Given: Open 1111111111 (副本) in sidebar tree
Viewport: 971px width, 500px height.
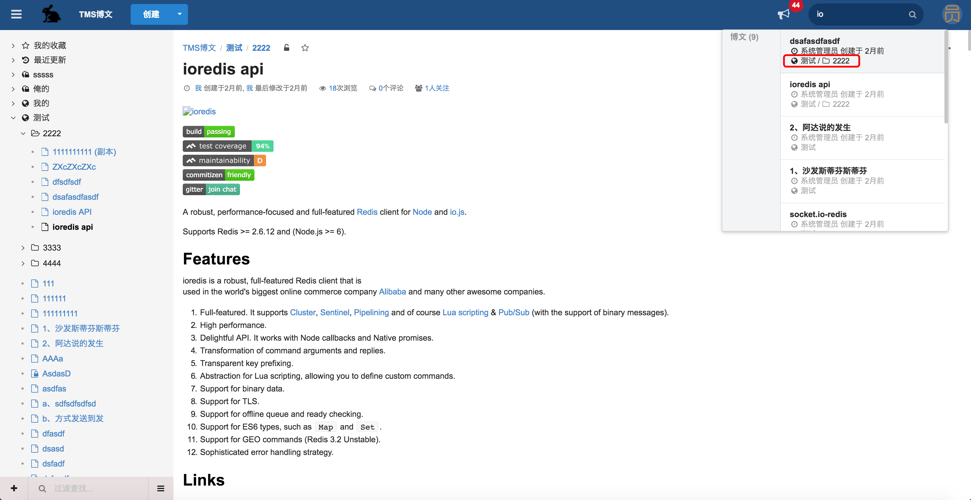Looking at the screenshot, I should [x=84, y=152].
